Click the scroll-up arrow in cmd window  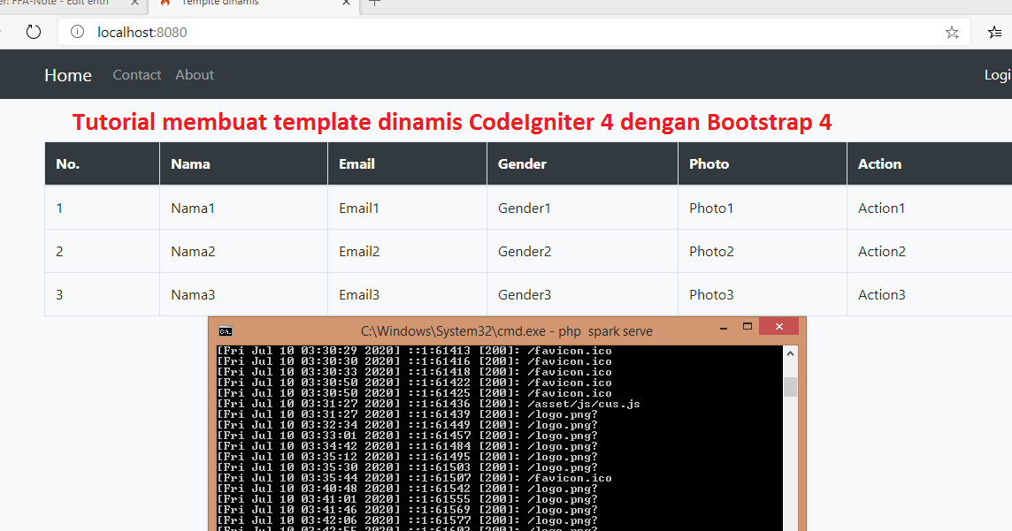[791, 352]
